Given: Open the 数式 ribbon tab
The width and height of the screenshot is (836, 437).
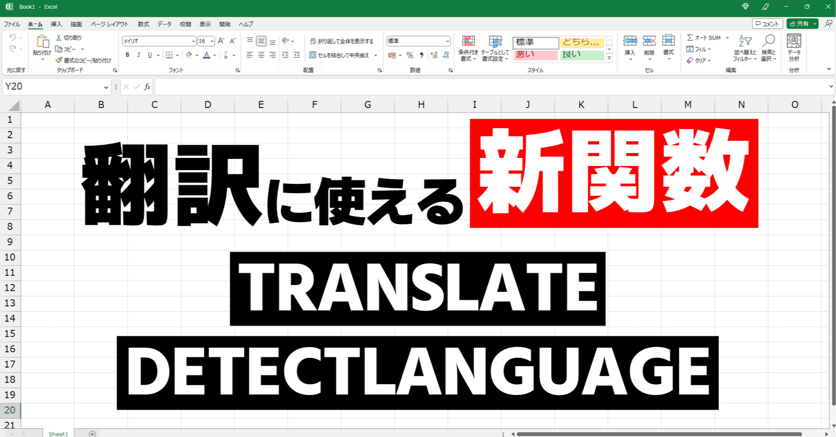Looking at the screenshot, I should click(x=143, y=24).
